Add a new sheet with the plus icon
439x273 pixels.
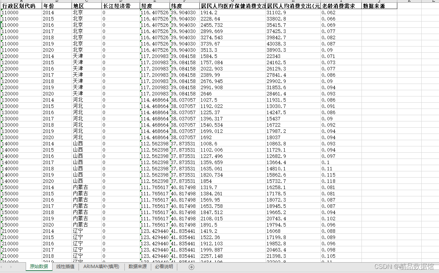click(x=192, y=267)
